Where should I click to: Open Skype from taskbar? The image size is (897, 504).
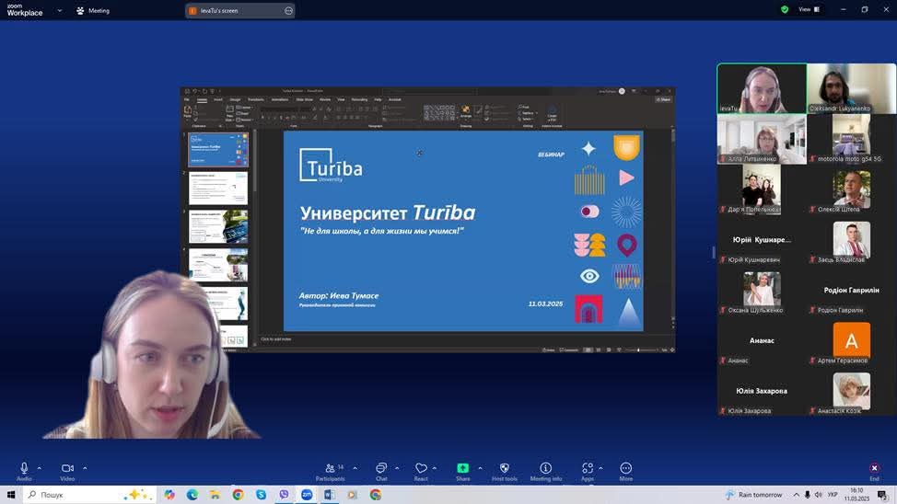[x=261, y=494]
